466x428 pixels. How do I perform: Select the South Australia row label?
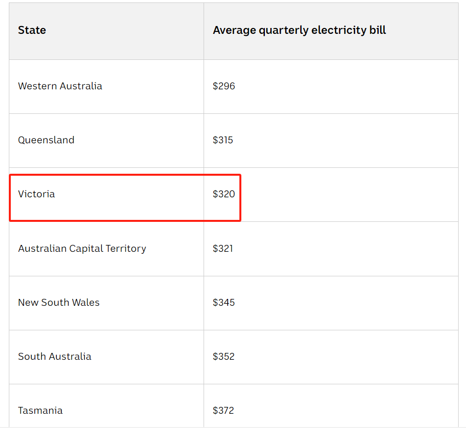pyautogui.click(x=54, y=356)
